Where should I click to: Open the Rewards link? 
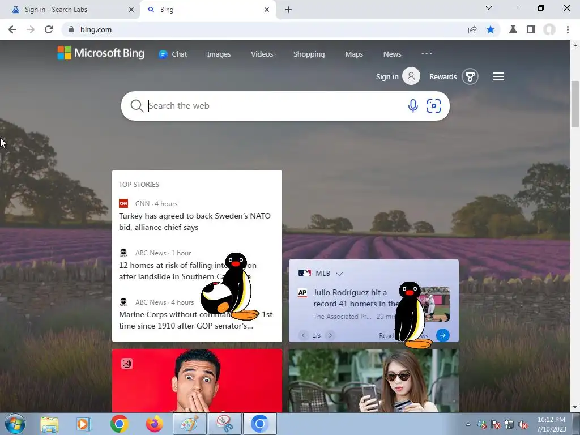[443, 76]
